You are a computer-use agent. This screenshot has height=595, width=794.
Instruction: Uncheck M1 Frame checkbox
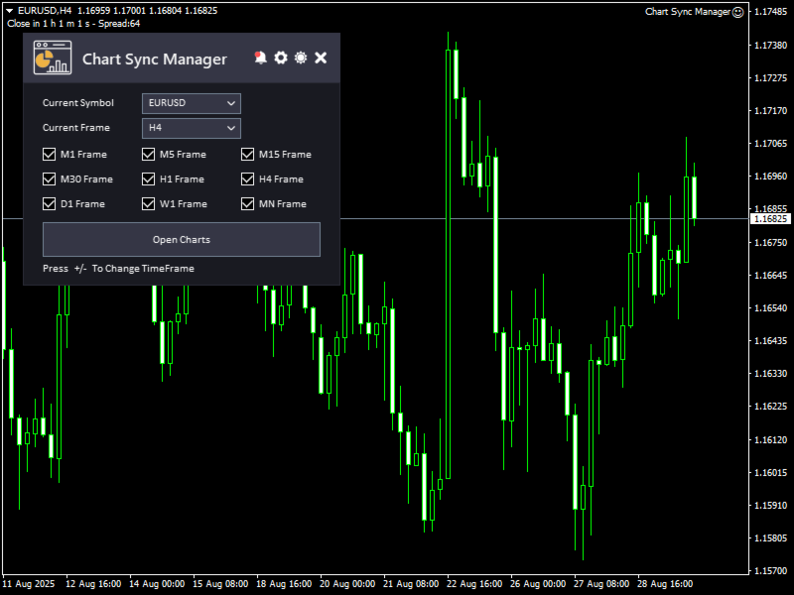click(49, 155)
